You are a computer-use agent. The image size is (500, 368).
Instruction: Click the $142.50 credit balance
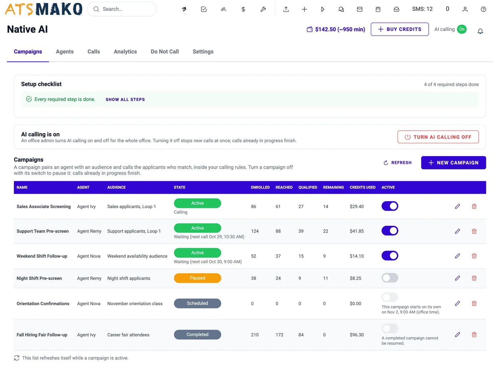point(336,29)
